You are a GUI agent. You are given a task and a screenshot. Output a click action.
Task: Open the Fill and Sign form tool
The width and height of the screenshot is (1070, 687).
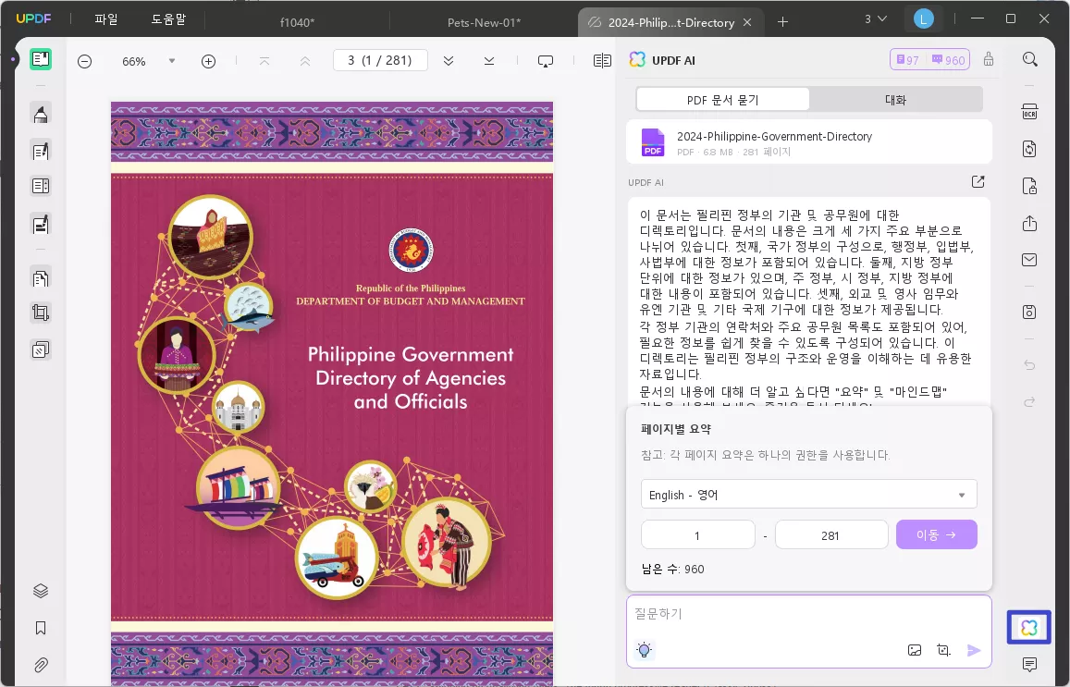41,224
